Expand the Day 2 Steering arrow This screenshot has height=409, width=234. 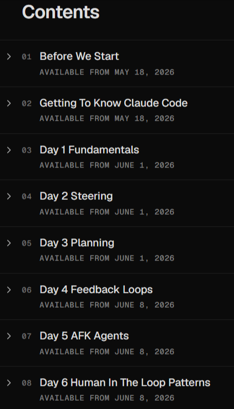coord(9,196)
